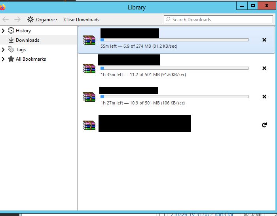Screen dimensions: 277x216
Task: Expand the All Bookmarks tree node
Action: [x=3, y=59]
